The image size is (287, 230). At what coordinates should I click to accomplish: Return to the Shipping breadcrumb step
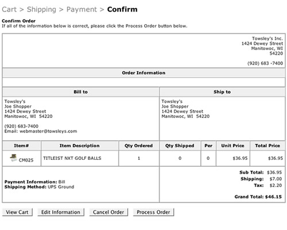tap(41, 9)
